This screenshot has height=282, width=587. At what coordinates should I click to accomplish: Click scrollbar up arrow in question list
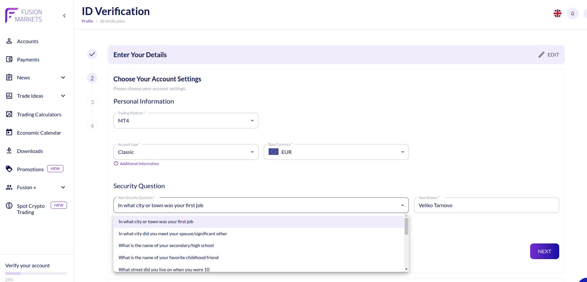point(407,216)
